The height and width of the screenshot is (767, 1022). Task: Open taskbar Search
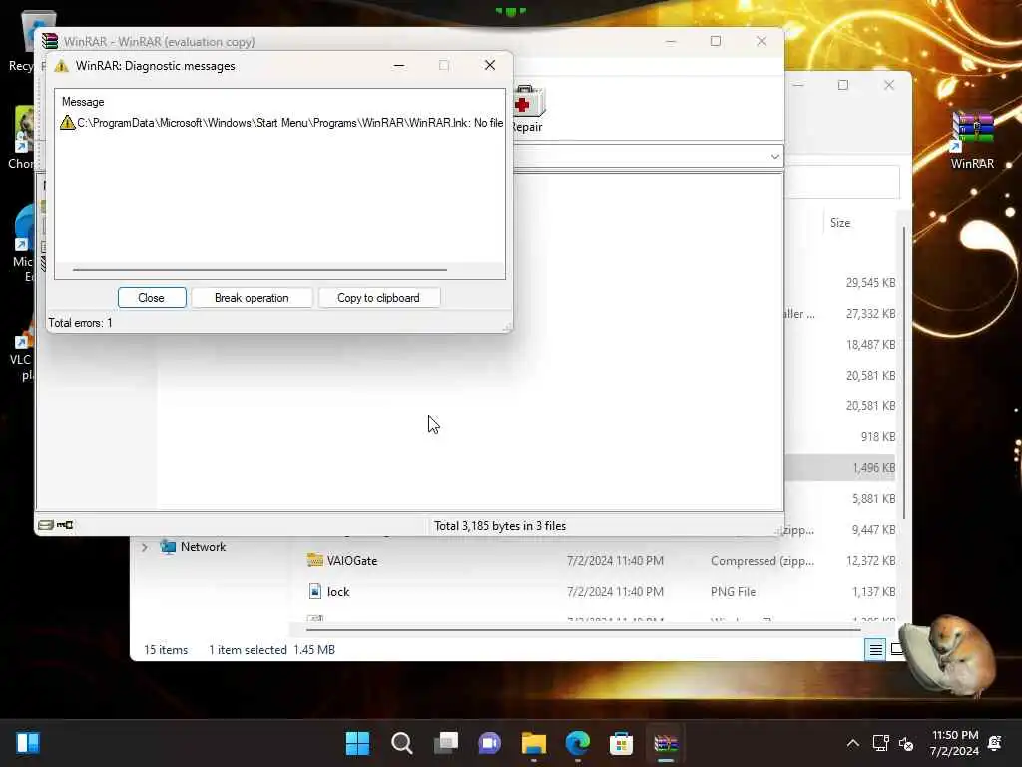click(401, 743)
